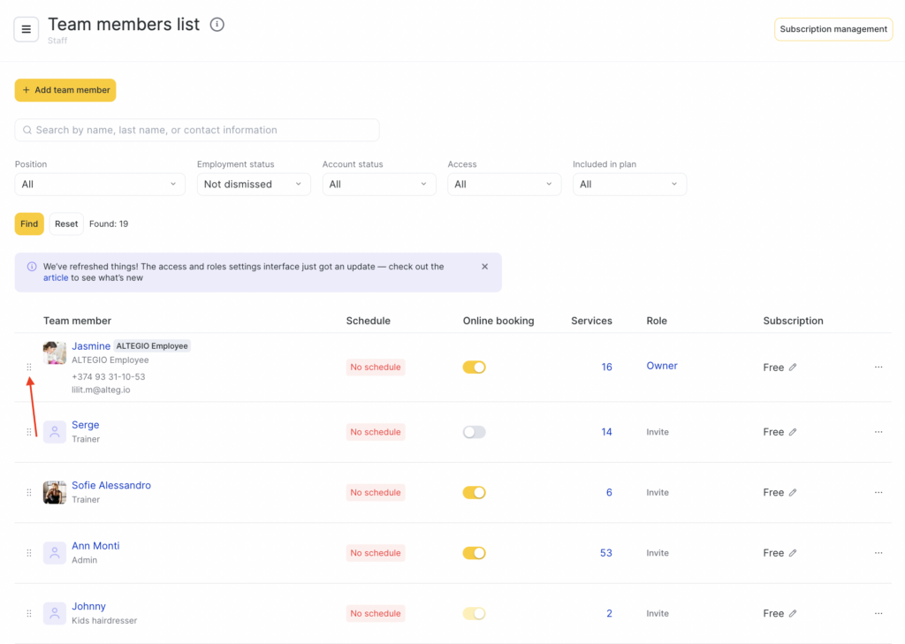Open three-dot menu for Ann Monti
The height and width of the screenshot is (644, 905).
tap(878, 553)
